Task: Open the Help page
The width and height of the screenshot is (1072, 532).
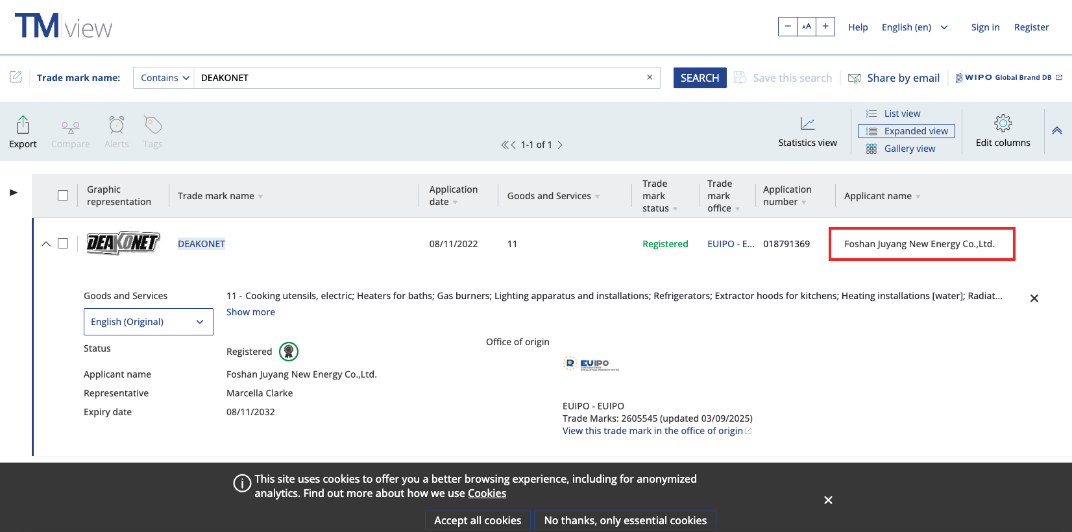Action: (858, 27)
